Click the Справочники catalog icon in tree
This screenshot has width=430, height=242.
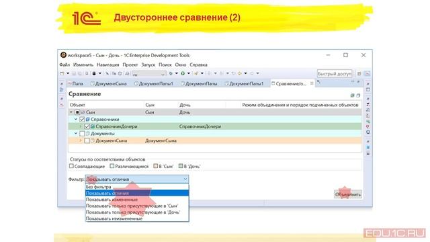88,120
